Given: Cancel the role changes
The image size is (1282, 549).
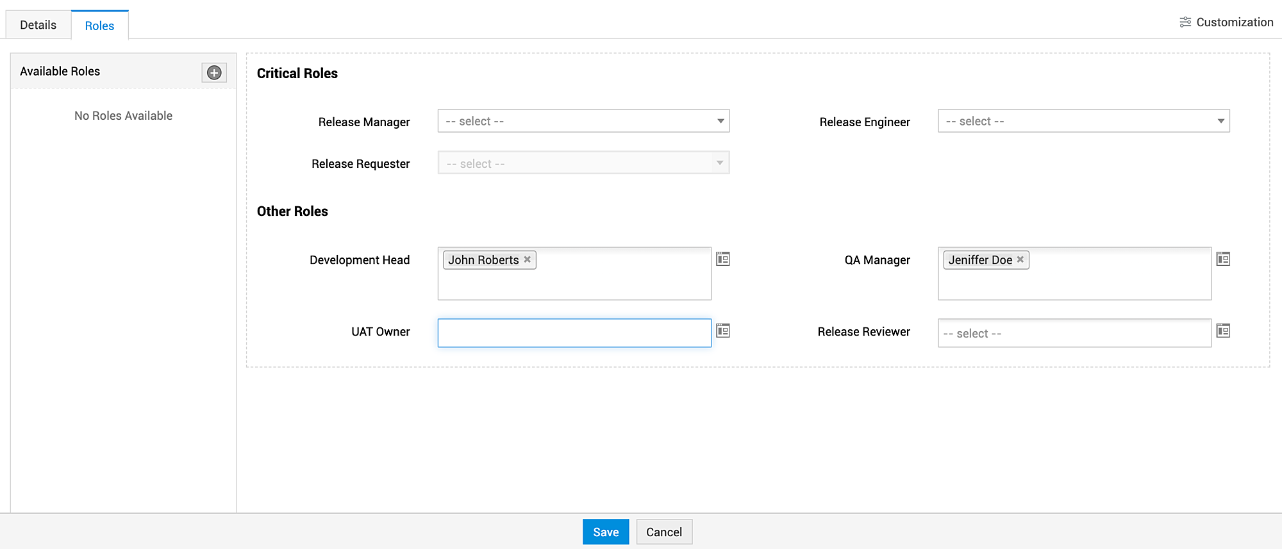Looking at the screenshot, I should point(664,532).
